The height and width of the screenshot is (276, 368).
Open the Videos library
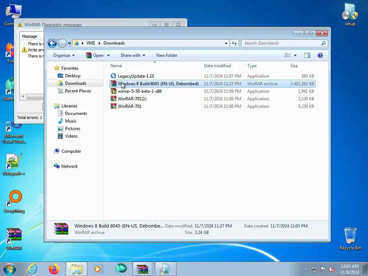(71, 136)
